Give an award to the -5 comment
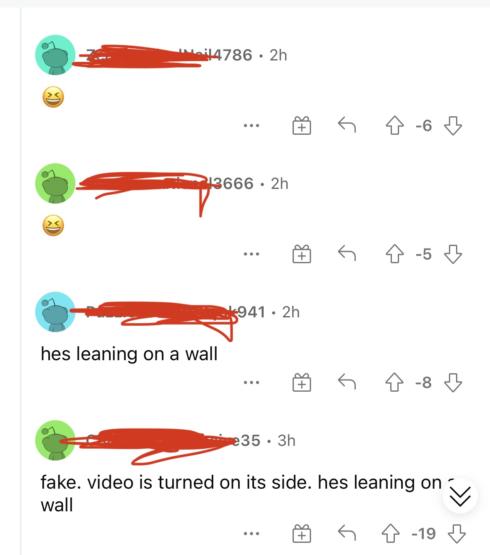 [x=302, y=254]
